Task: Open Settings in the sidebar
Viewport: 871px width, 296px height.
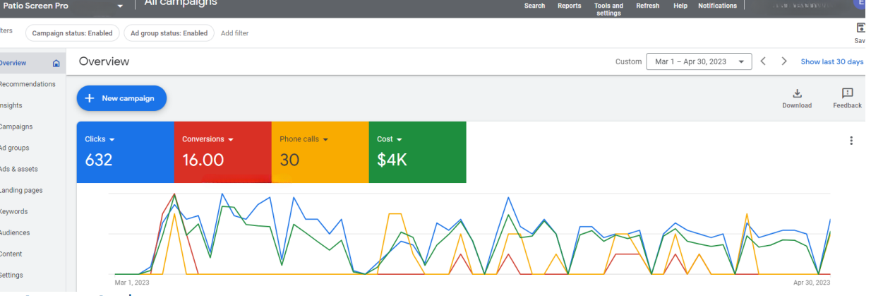Action: coord(12,275)
